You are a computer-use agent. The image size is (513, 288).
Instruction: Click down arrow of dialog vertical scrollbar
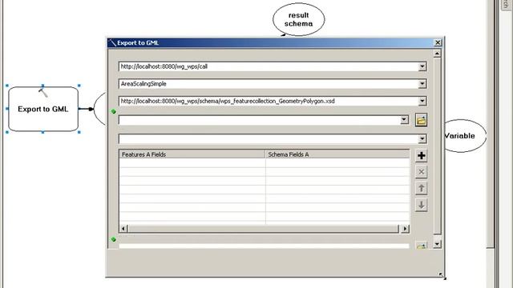click(437, 244)
